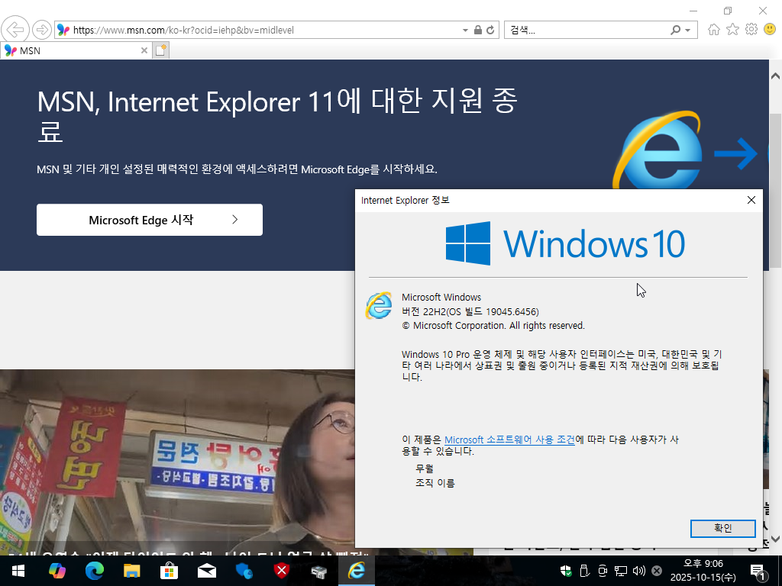Click the 조직 이름 text
The image size is (782, 586).
(x=435, y=482)
